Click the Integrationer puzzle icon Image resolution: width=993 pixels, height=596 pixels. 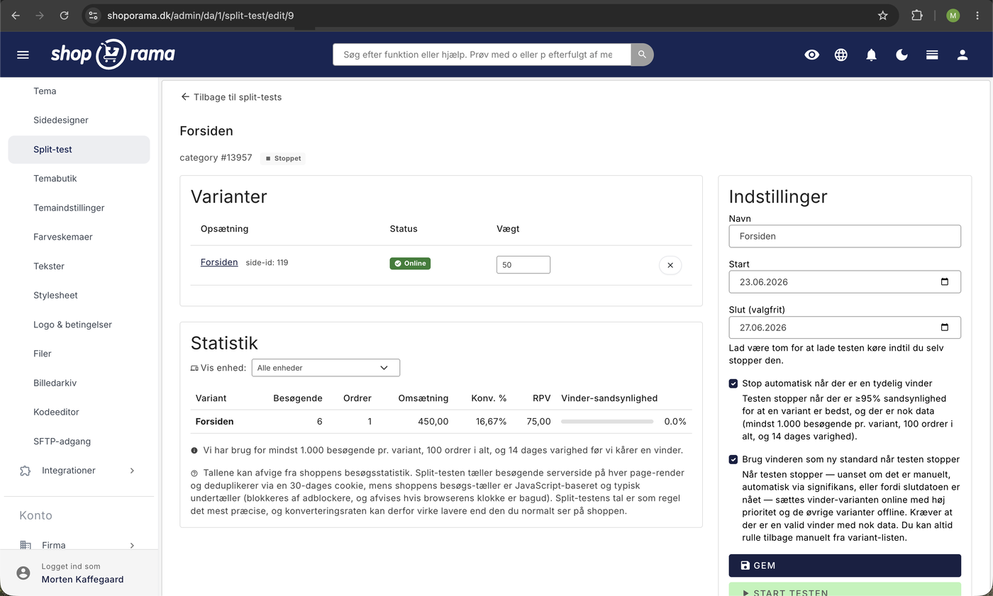[x=26, y=471]
